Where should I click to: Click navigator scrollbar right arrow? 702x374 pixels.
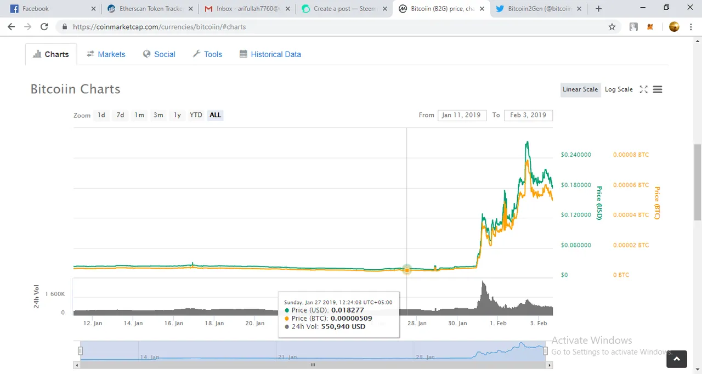[550, 365]
